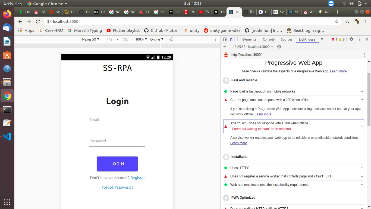Expand 'Web app manifest meets' audit

[294, 185]
